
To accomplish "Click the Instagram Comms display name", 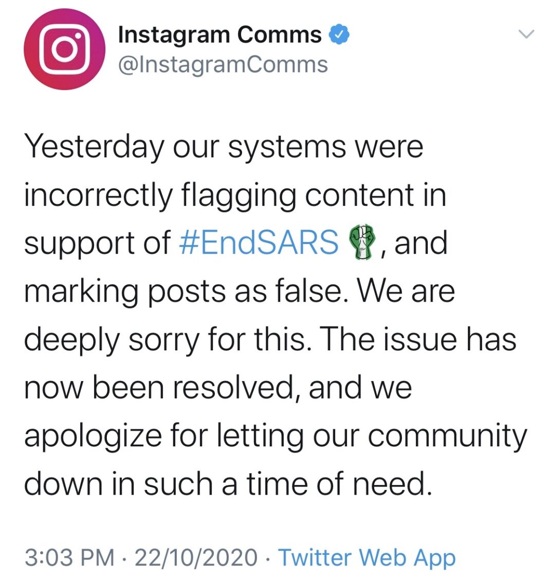I will point(219,35).
